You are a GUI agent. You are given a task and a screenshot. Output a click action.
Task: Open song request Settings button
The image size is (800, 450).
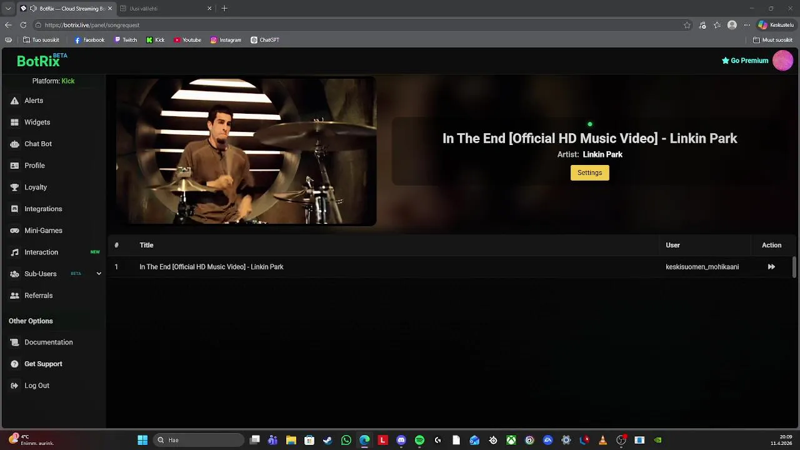pos(589,172)
